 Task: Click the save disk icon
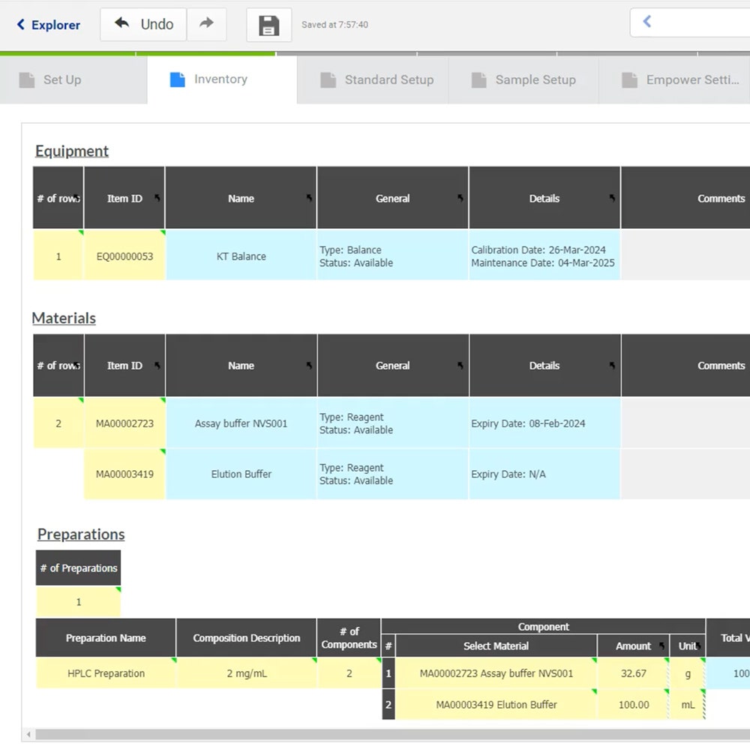(268, 25)
